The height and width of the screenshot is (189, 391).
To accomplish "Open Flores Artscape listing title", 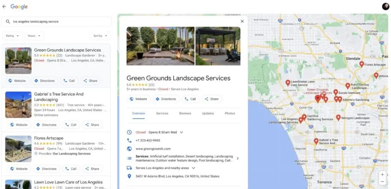I will (48, 138).
